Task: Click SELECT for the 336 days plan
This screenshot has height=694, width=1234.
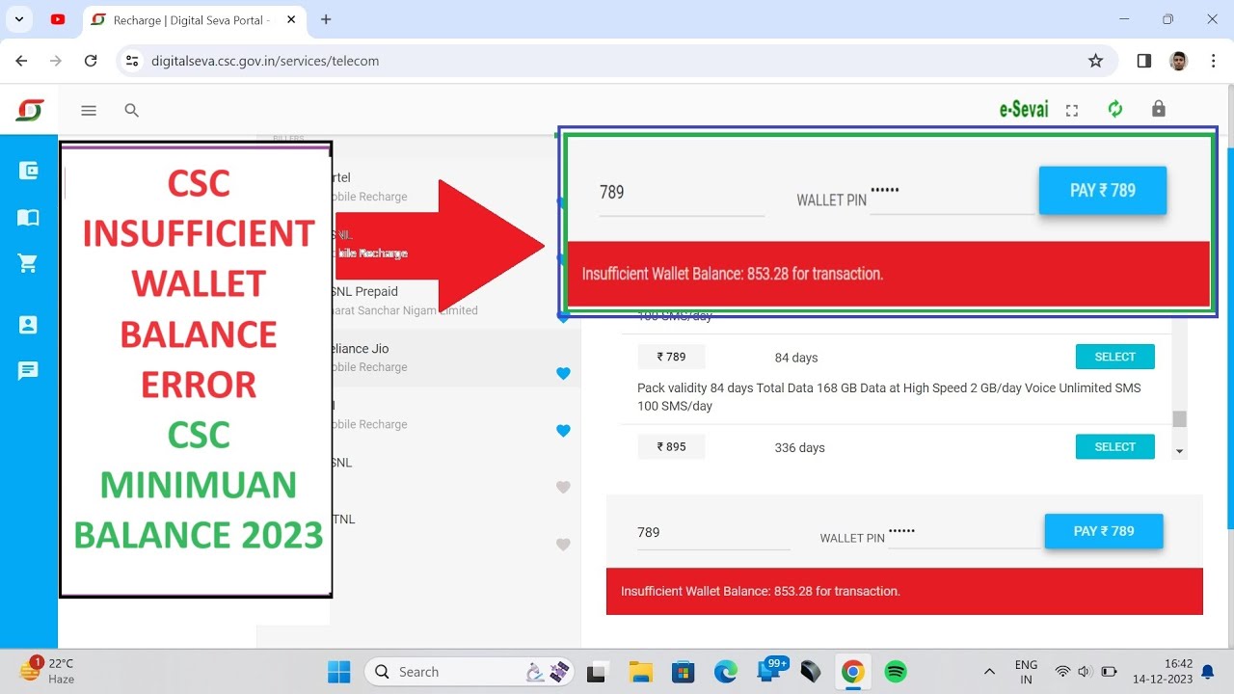Action: pos(1114,446)
